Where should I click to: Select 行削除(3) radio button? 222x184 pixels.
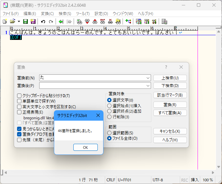point(109,117)
